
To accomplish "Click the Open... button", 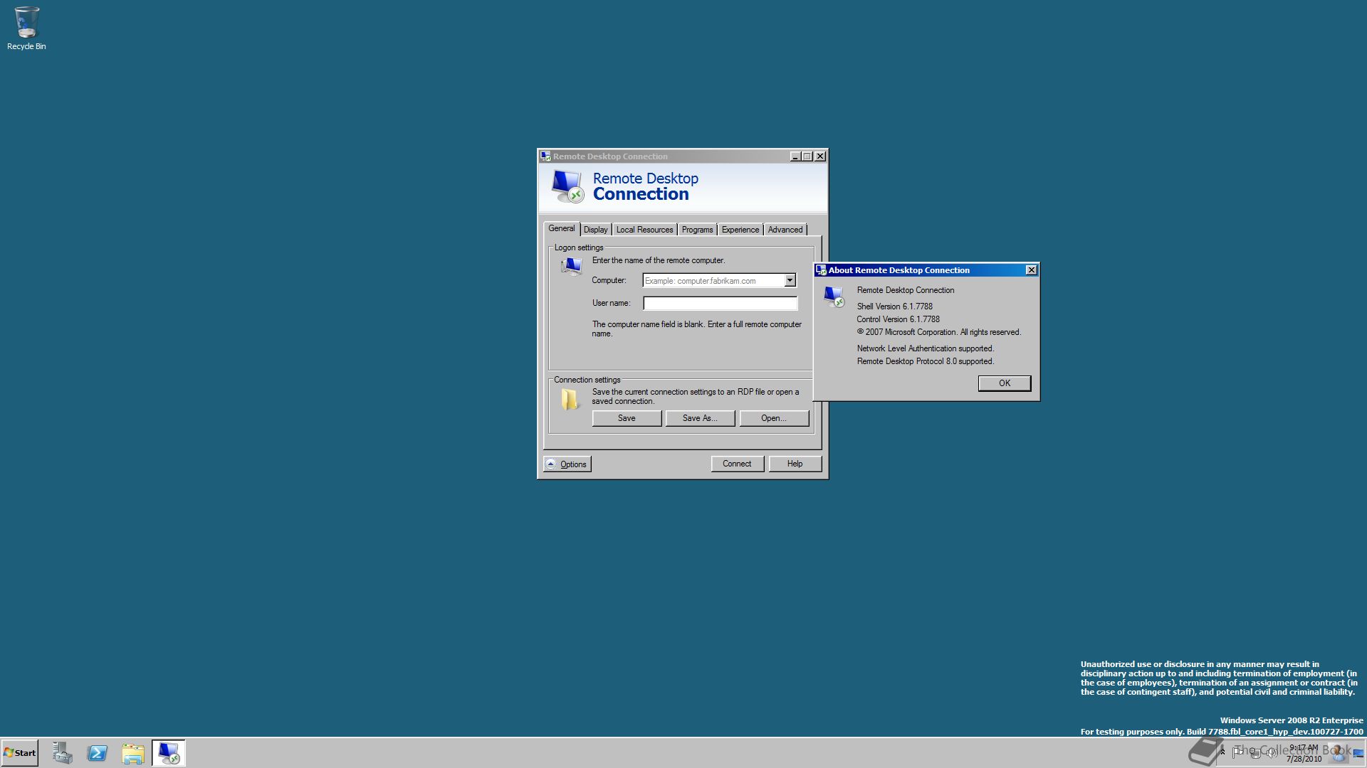I will coord(774,418).
